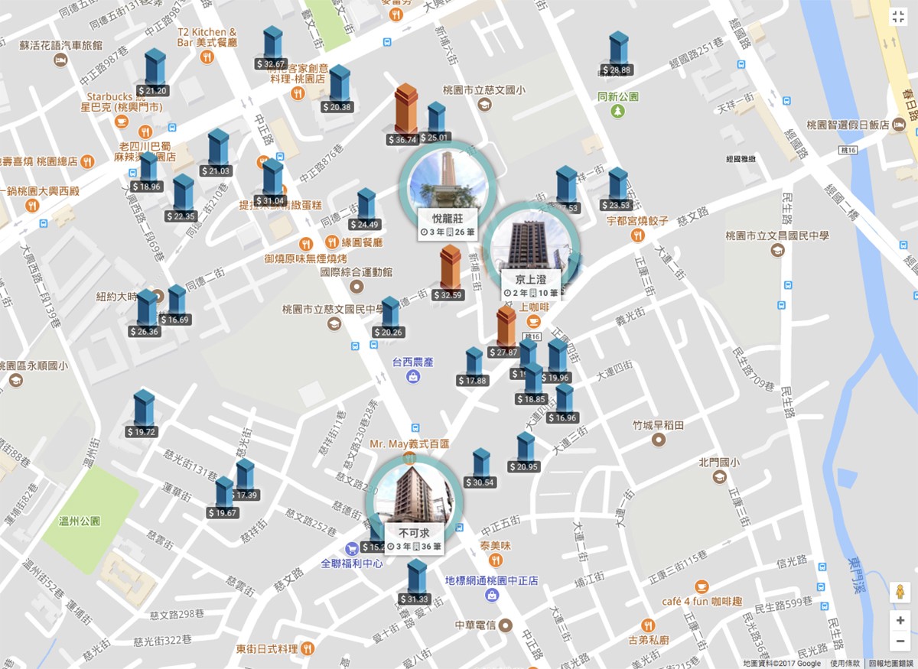Select the orange building marker priced $32.59
The height and width of the screenshot is (669, 918).
[449, 272]
